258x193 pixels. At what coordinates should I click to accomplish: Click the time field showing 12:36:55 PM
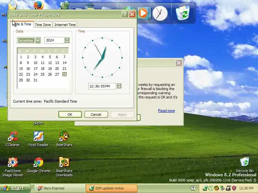pyautogui.click(x=102, y=86)
